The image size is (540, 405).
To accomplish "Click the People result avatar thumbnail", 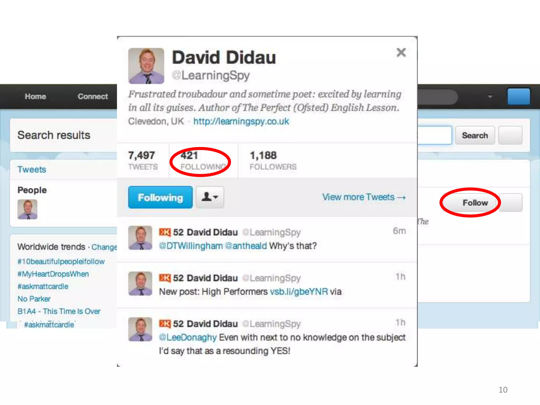I will pyautogui.click(x=27, y=209).
